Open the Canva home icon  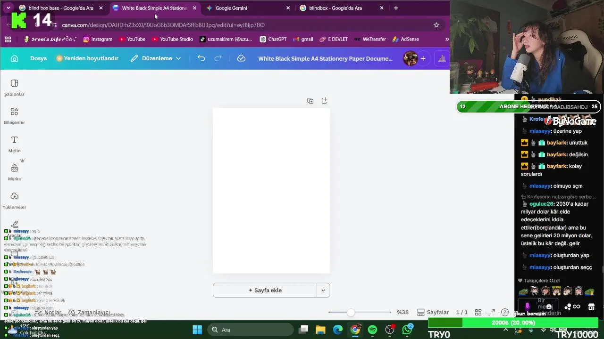point(14,58)
